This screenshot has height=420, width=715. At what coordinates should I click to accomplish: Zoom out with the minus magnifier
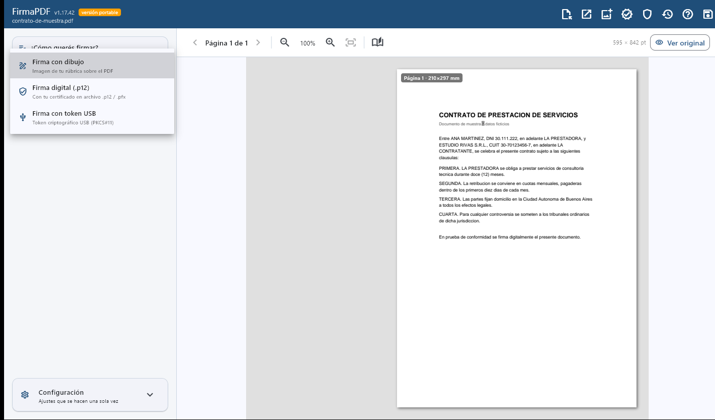coord(285,43)
